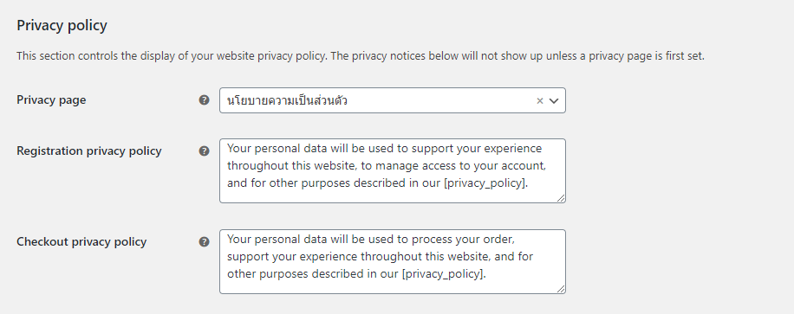Place cursor on [privacy_policy] in Registration text
The height and width of the screenshot is (314, 794).
pyautogui.click(x=485, y=183)
